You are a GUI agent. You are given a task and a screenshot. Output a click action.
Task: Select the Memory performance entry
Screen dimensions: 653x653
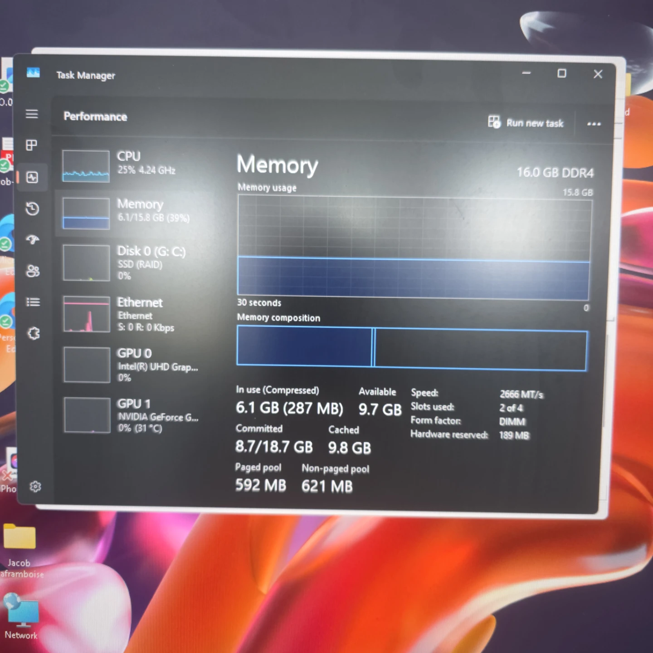pos(135,213)
